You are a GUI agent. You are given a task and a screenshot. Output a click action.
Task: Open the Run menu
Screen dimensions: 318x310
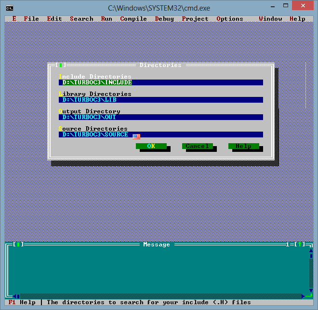(106, 19)
